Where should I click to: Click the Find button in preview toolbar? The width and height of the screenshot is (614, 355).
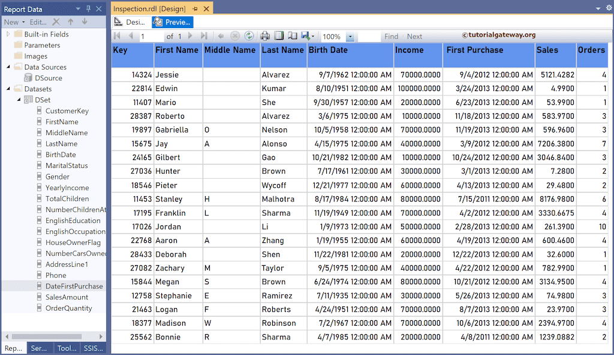[x=391, y=36]
